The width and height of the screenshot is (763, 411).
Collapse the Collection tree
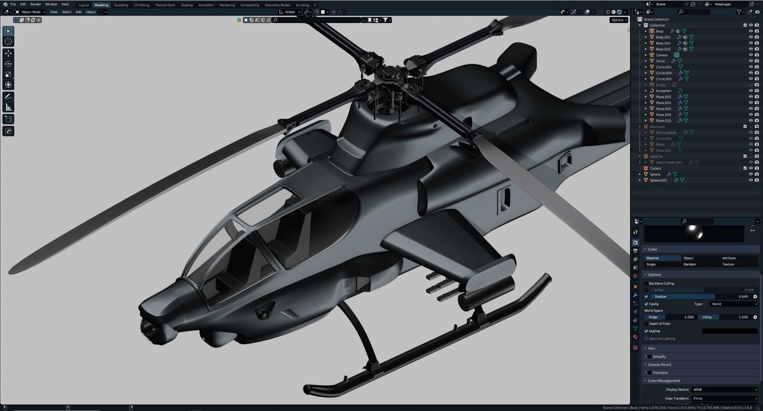640,25
